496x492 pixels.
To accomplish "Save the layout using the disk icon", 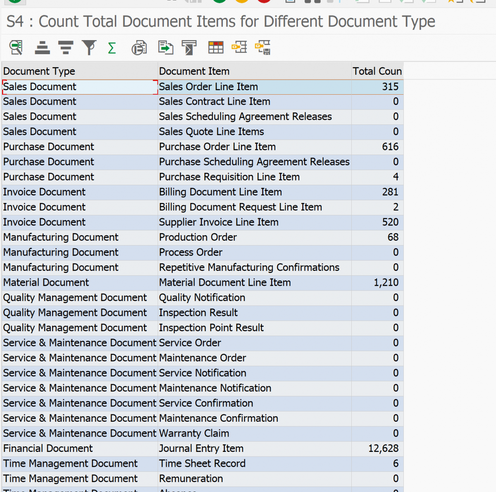I will pos(263,47).
